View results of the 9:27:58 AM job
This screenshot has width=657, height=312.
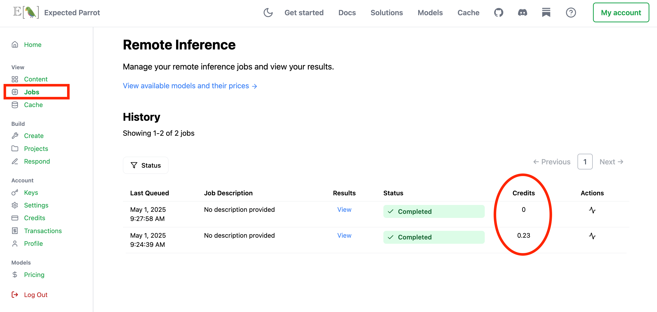tap(344, 210)
